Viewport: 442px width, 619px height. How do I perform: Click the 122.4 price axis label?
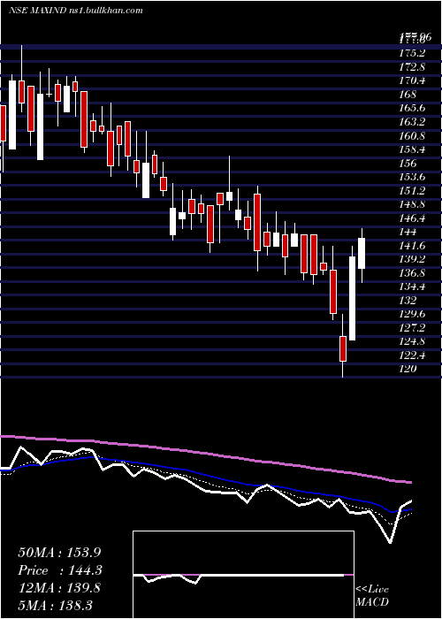pyautogui.click(x=412, y=355)
